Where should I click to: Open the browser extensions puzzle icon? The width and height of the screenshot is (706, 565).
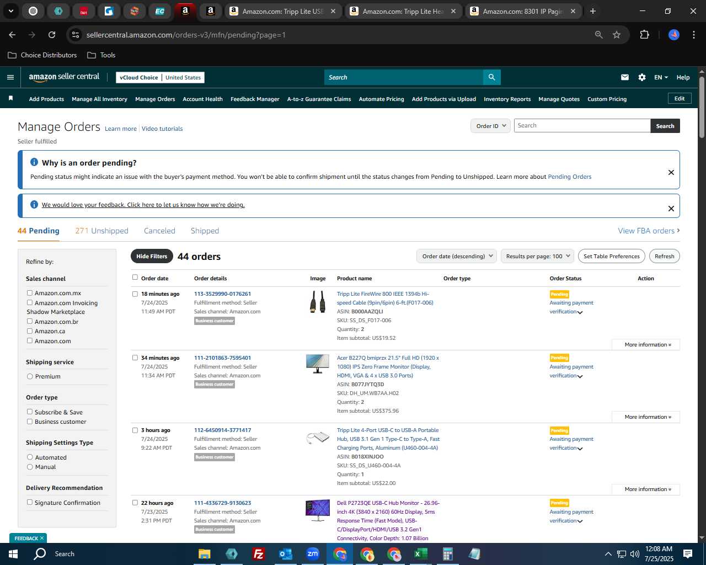(x=644, y=35)
